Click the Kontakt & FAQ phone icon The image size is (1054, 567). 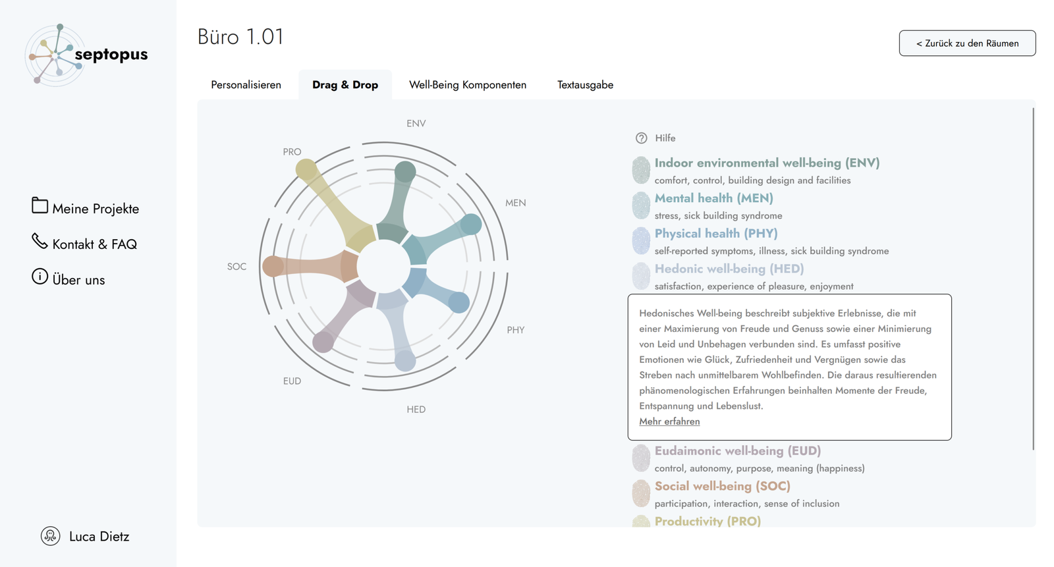(40, 242)
